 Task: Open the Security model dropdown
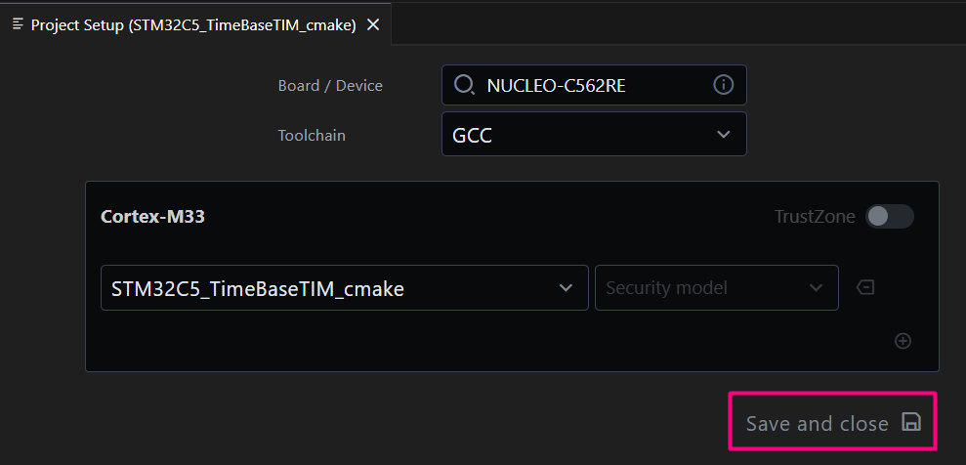(716, 288)
